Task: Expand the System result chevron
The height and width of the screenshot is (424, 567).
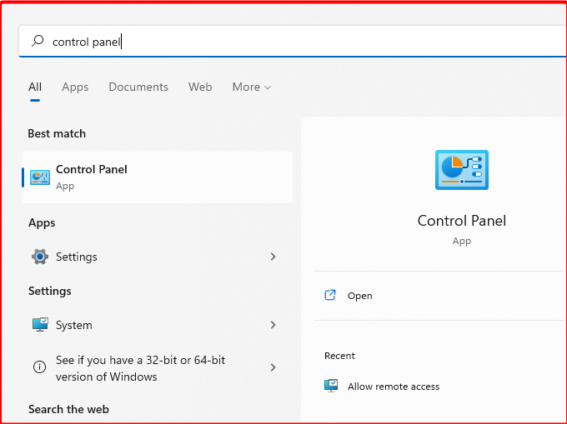Action: click(x=273, y=325)
